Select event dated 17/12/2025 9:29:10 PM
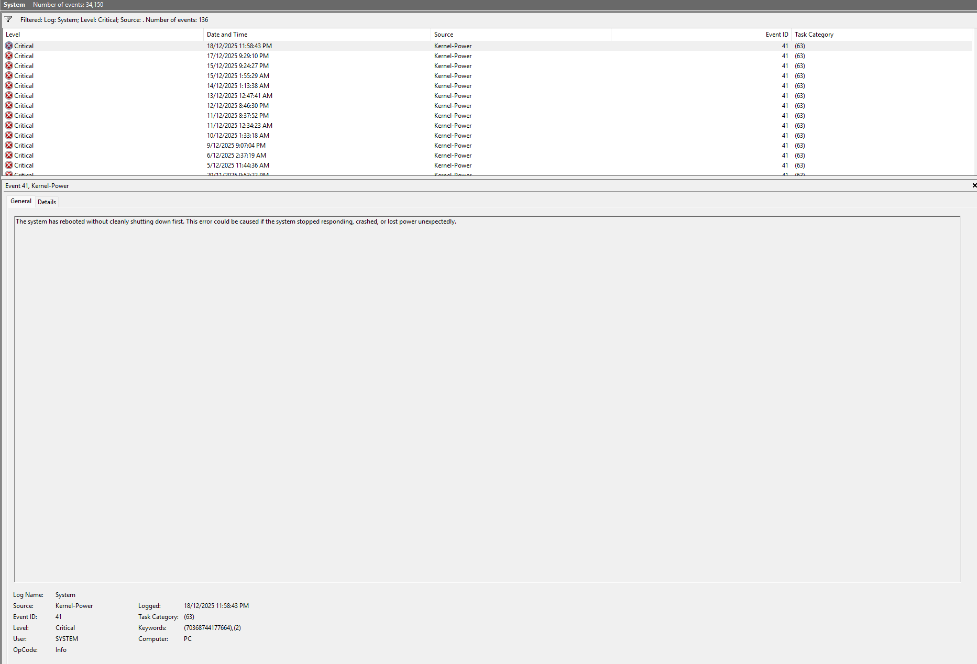Image resolution: width=977 pixels, height=664 pixels. coord(488,56)
